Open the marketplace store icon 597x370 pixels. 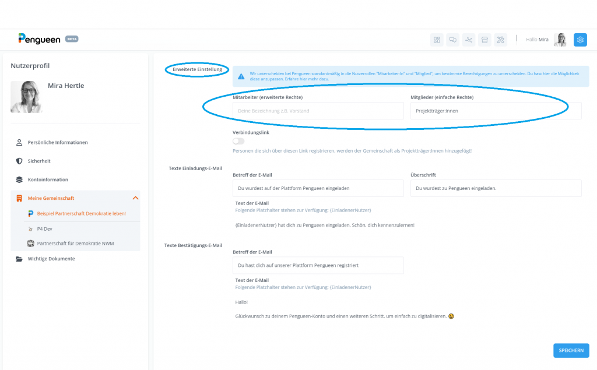(484, 40)
